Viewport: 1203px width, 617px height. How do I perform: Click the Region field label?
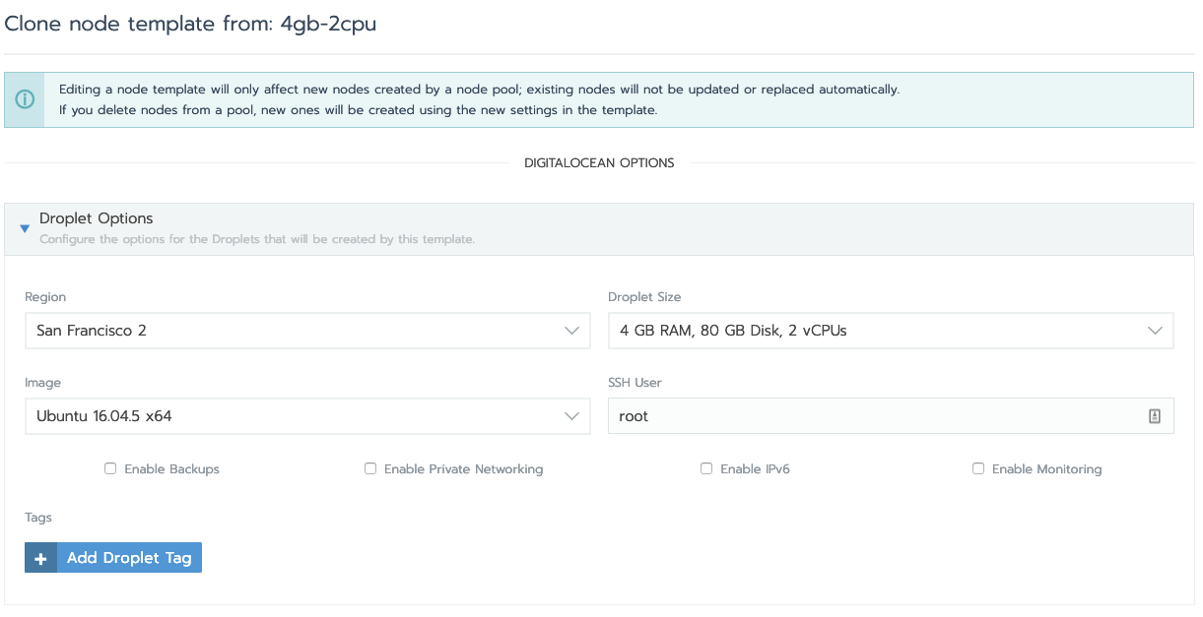point(45,297)
